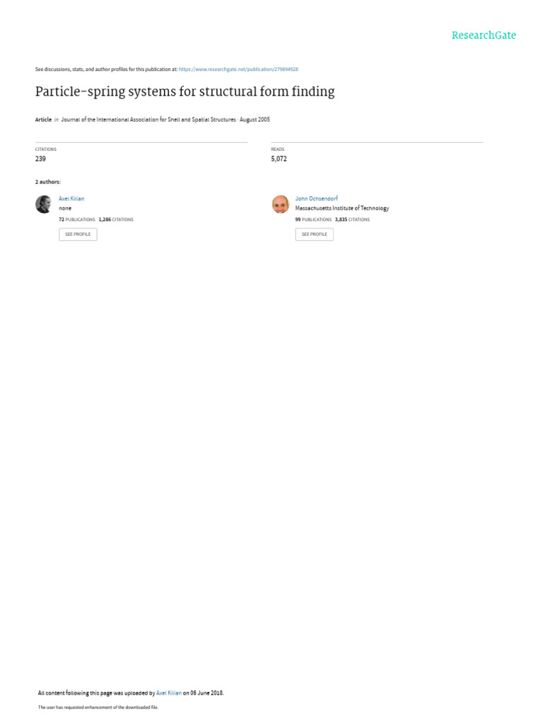Click John Ochsendorf's 99 publications stat
The height and width of the screenshot is (725, 543).
[x=313, y=219]
